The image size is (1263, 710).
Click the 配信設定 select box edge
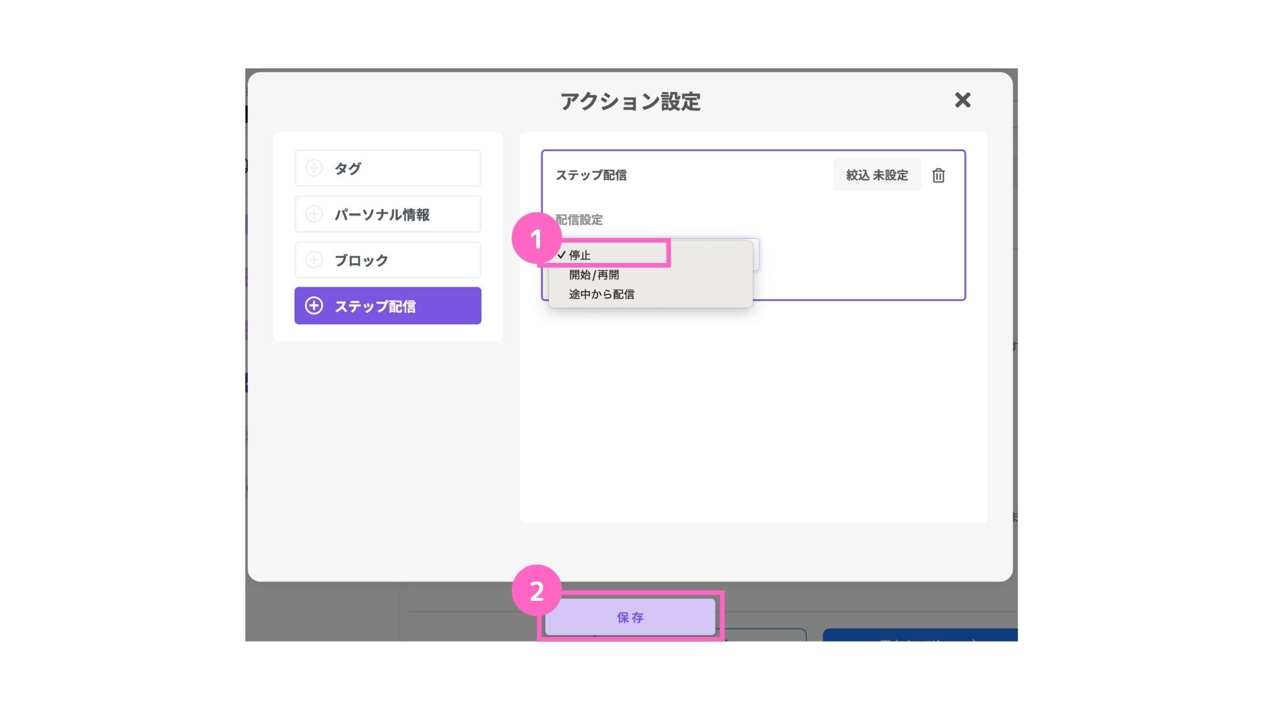pos(756,255)
